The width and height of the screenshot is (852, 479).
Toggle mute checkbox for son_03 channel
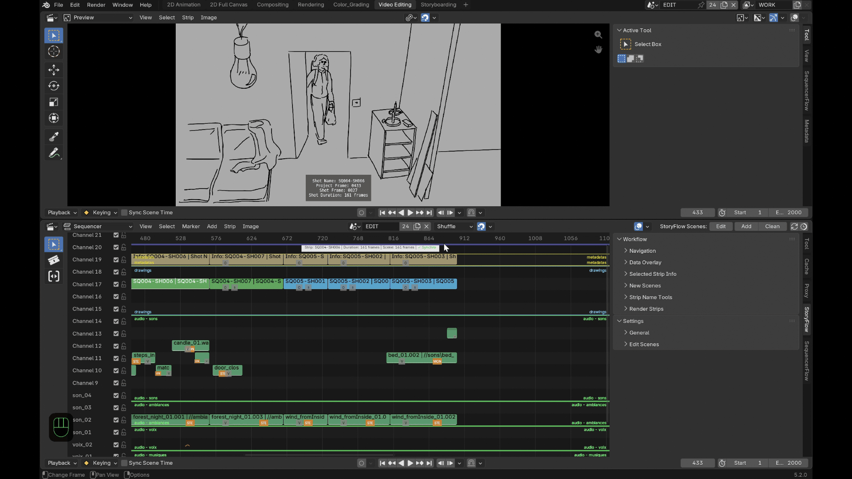click(x=116, y=408)
